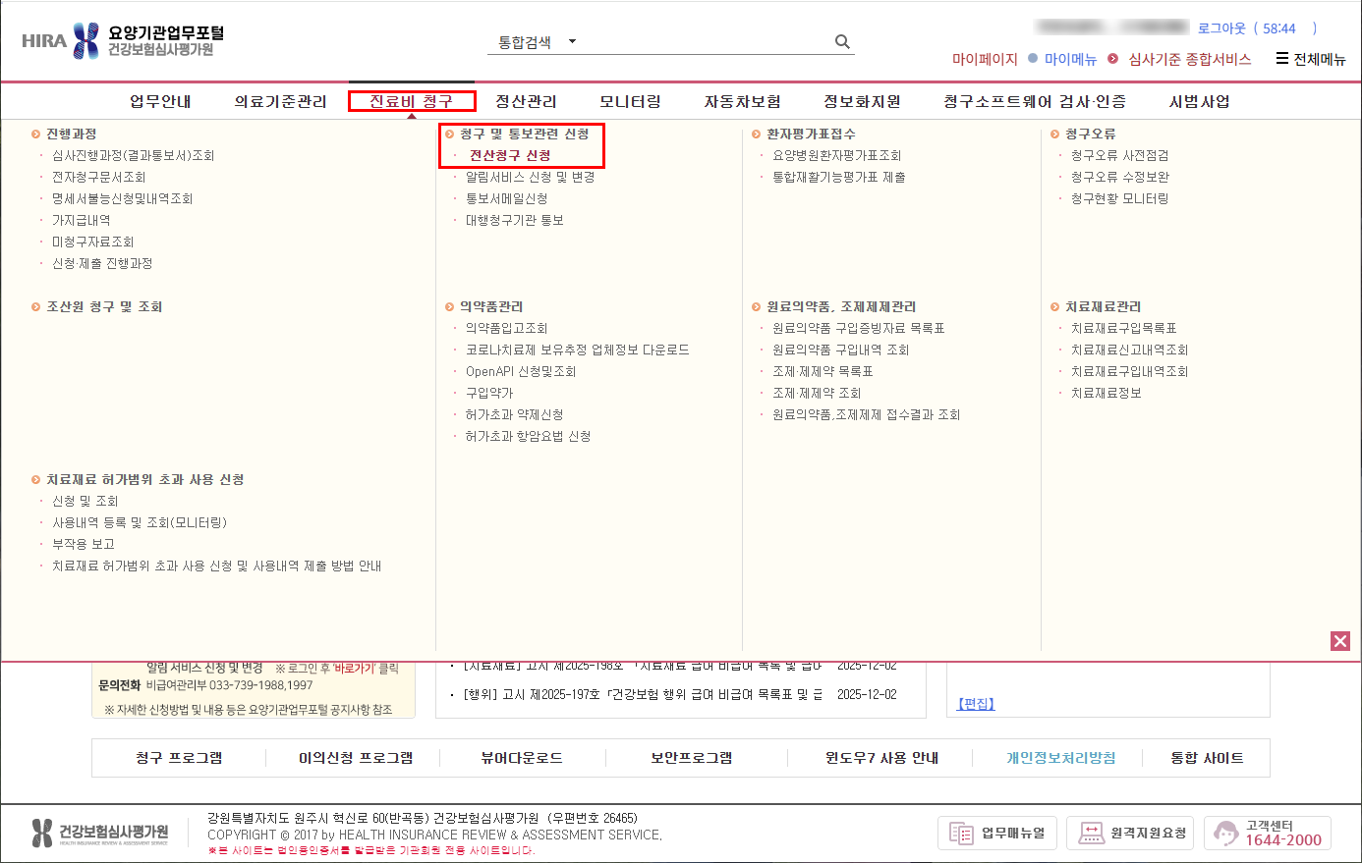Click the 전산청구 신청 link

click(510, 155)
